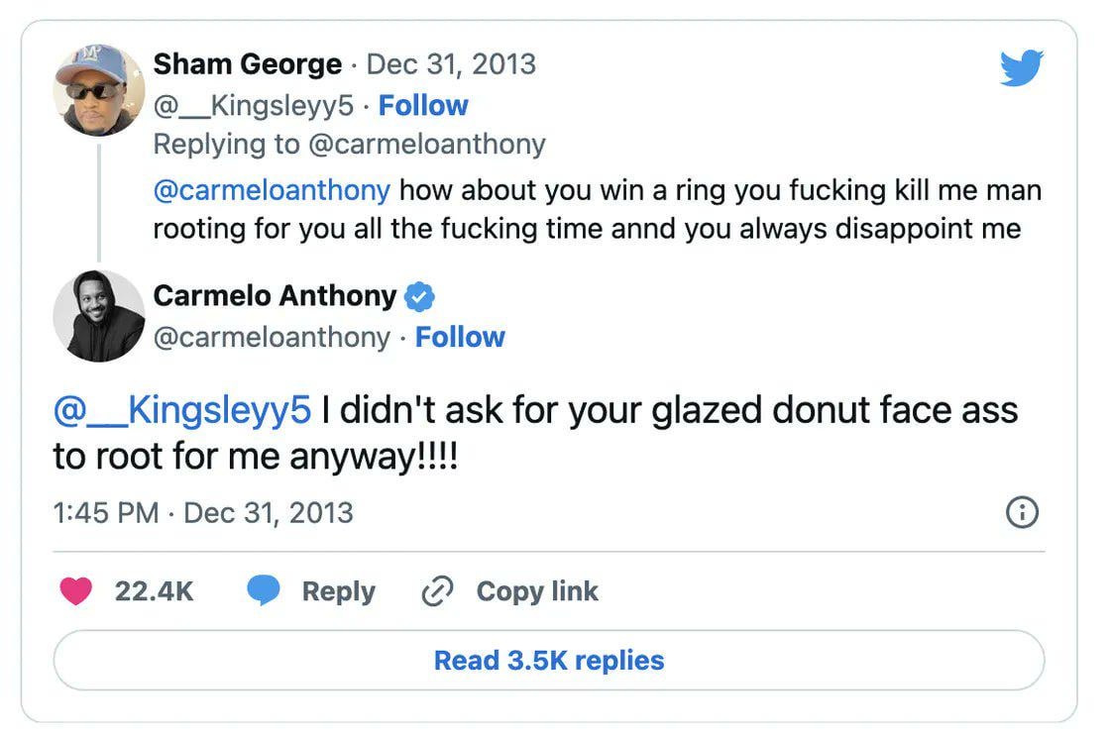Click the 22.4K likes count
The image size is (1110, 738).
(x=154, y=591)
